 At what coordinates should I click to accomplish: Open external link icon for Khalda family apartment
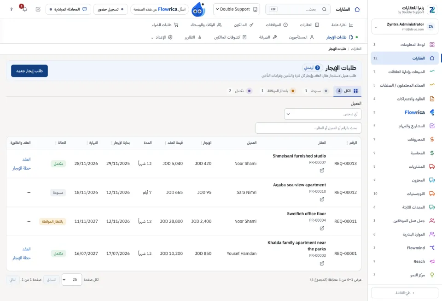pos(322,264)
